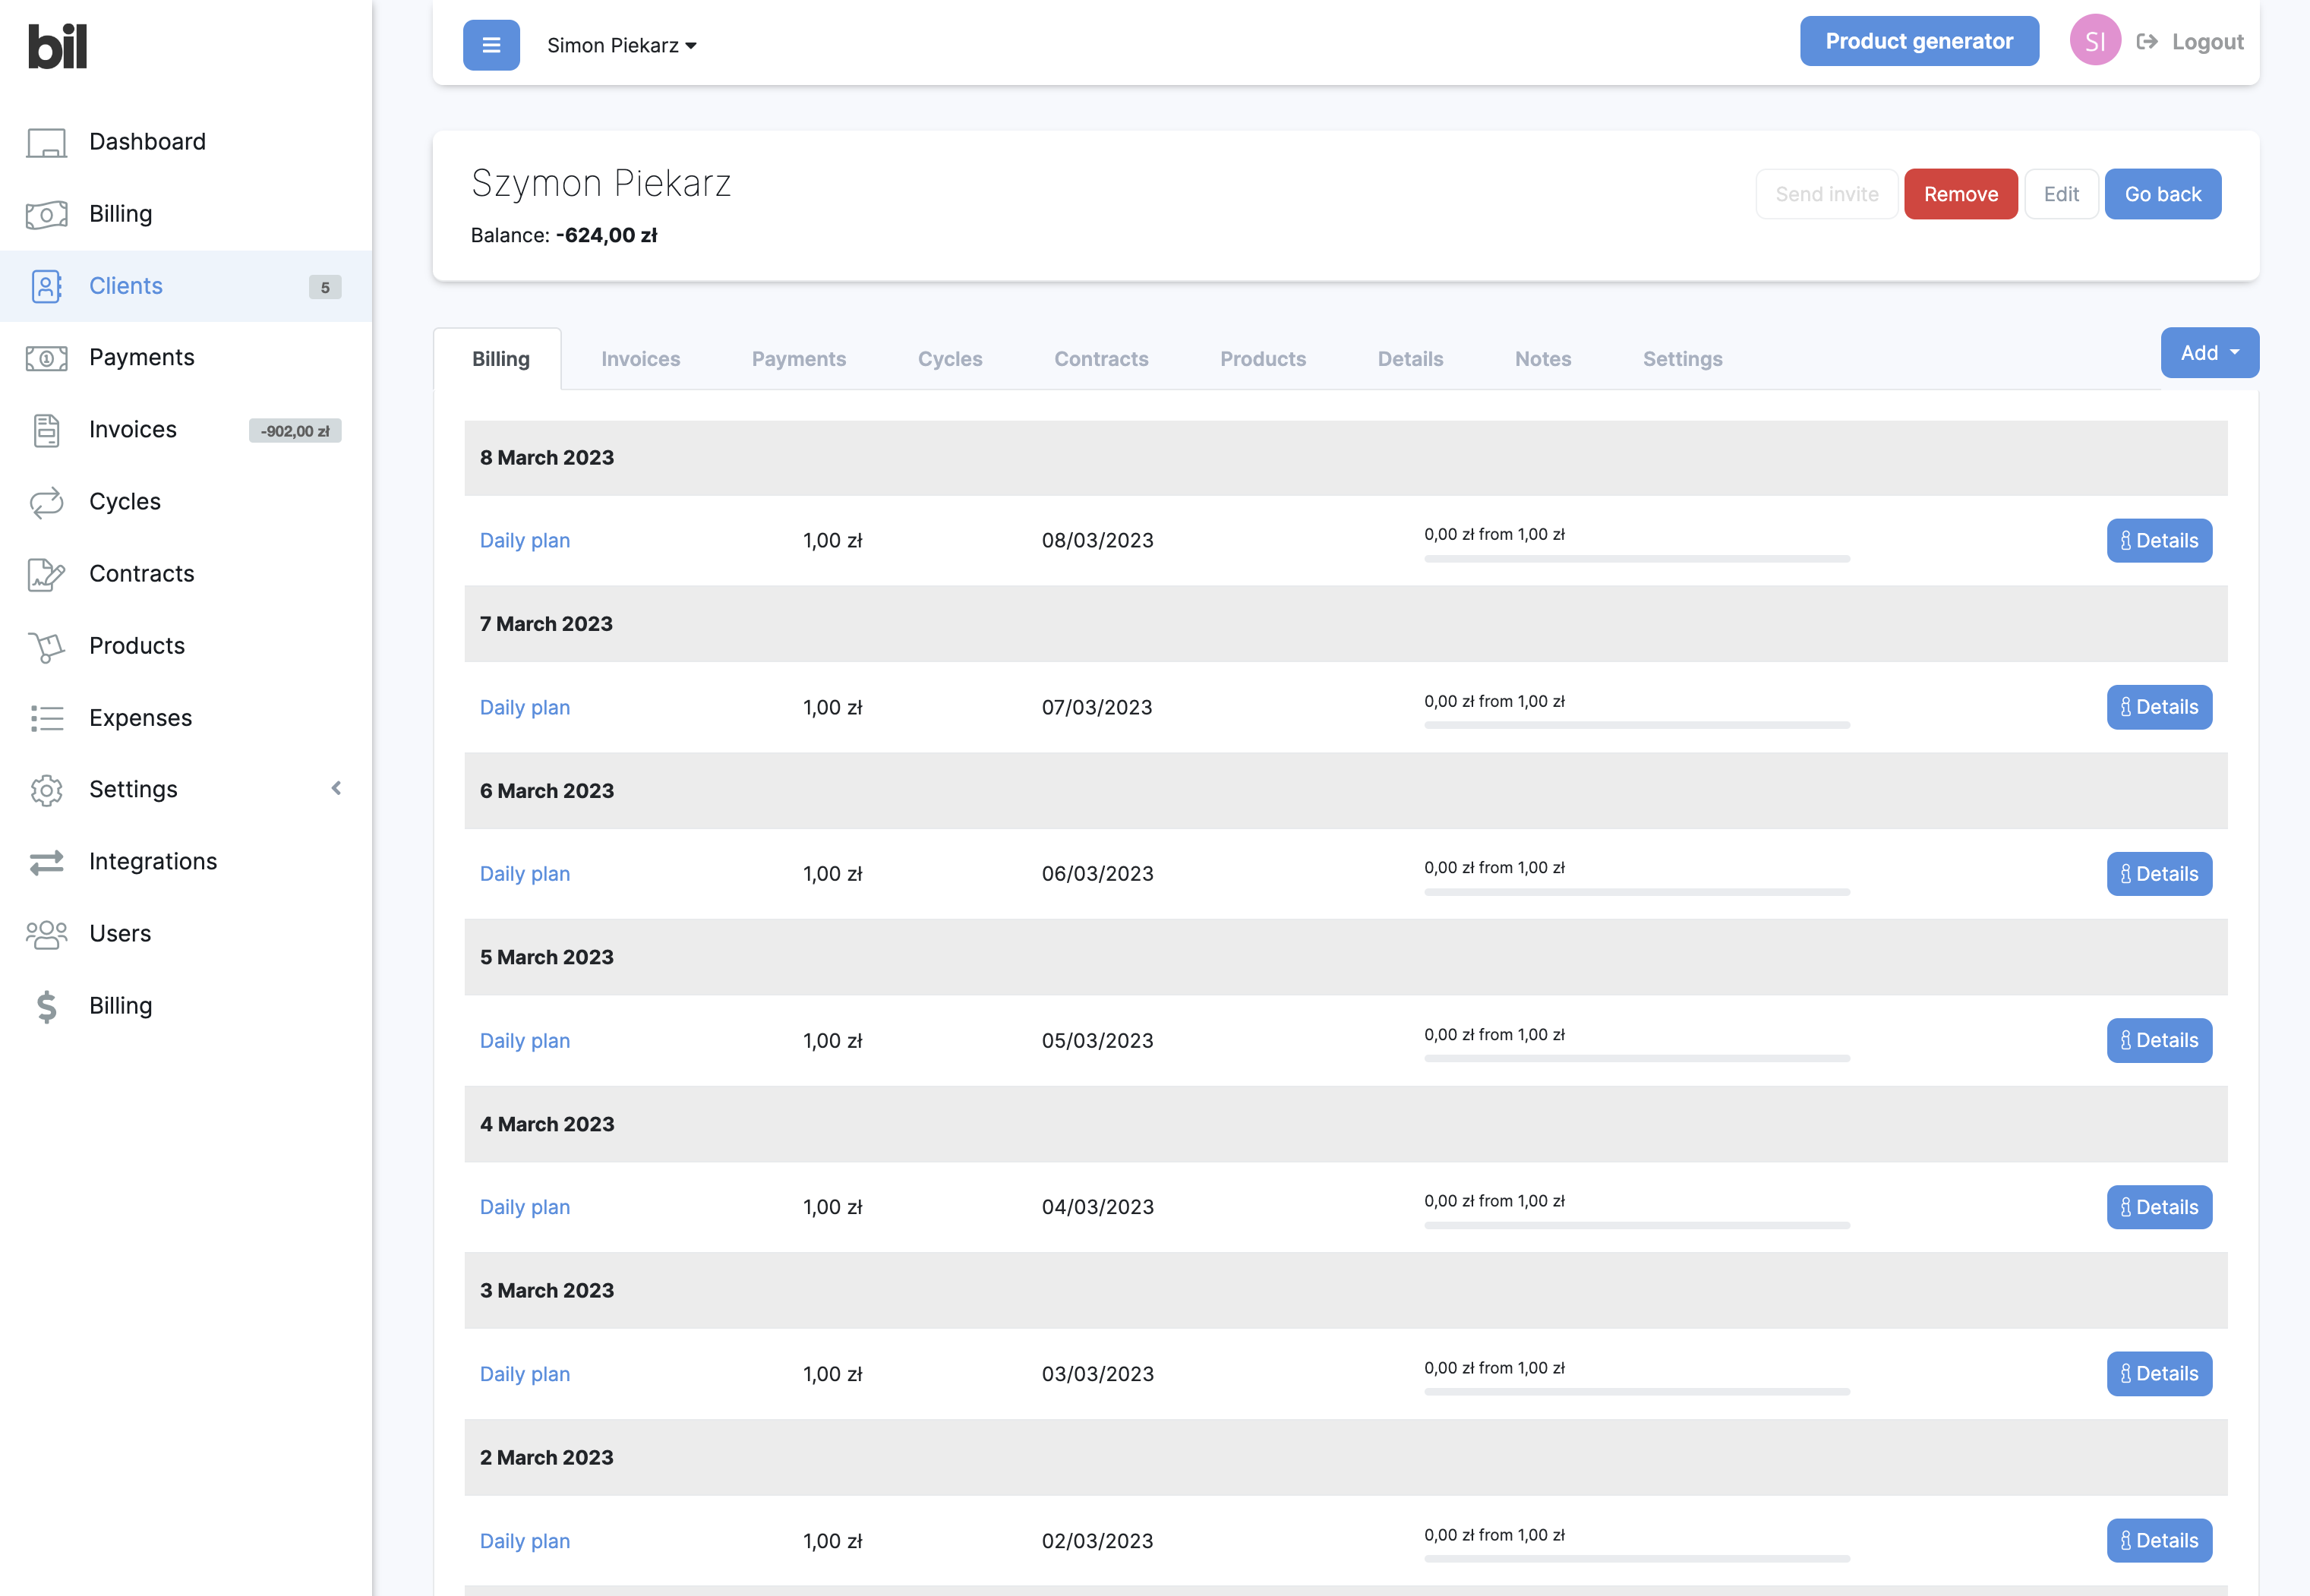Expand the Add dropdown button
Viewport: 2310px width, 1596px height.
[x=2209, y=353]
